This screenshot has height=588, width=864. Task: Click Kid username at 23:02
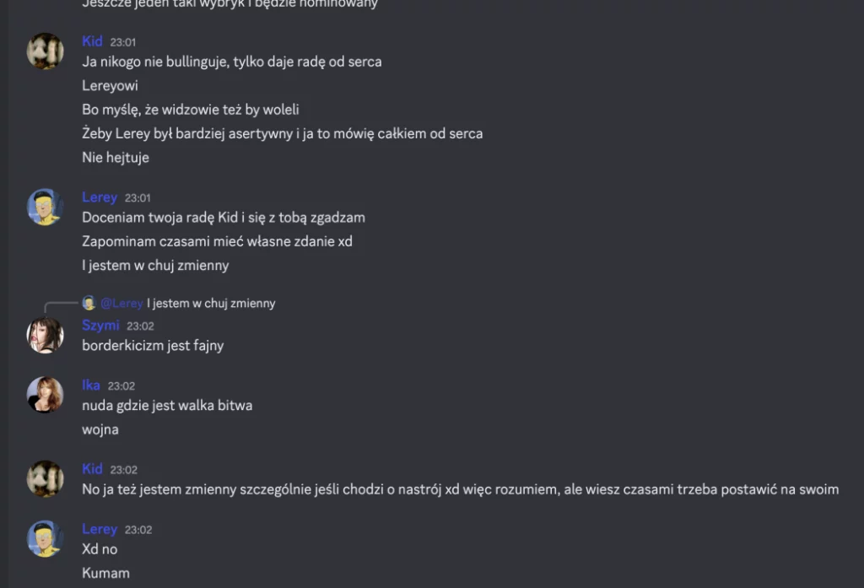click(x=92, y=469)
